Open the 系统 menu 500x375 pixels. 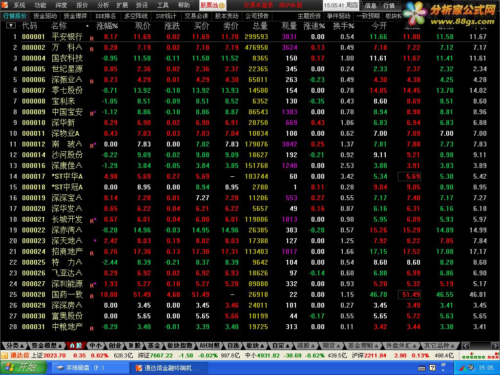pyautogui.click(x=19, y=5)
